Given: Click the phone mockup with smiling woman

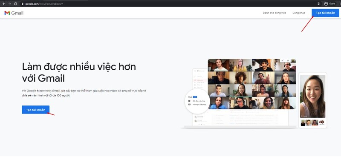Looking at the screenshot, I should point(313,100).
